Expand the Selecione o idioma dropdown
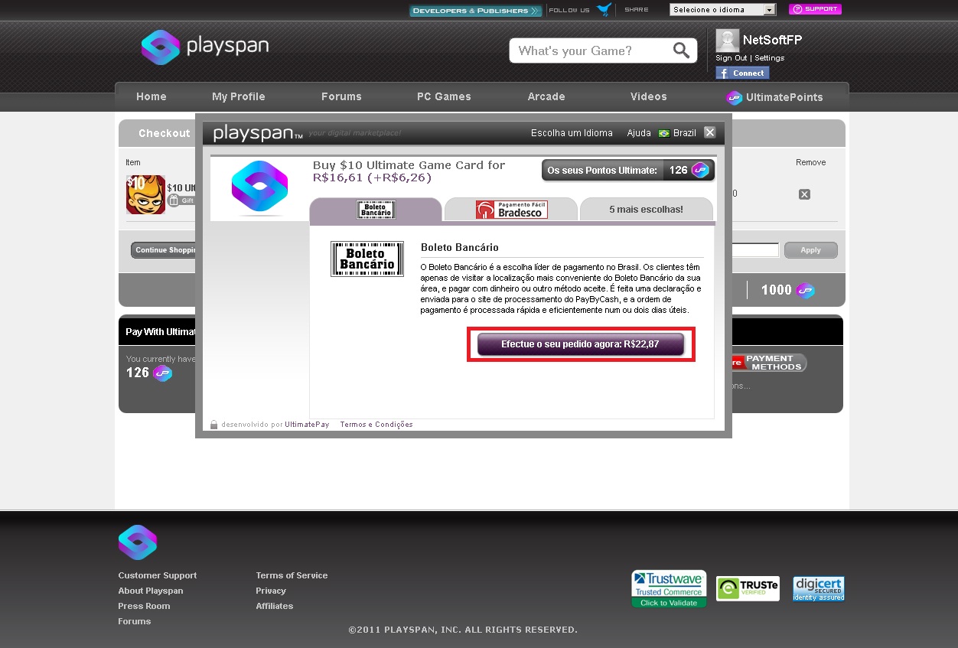 pos(722,10)
